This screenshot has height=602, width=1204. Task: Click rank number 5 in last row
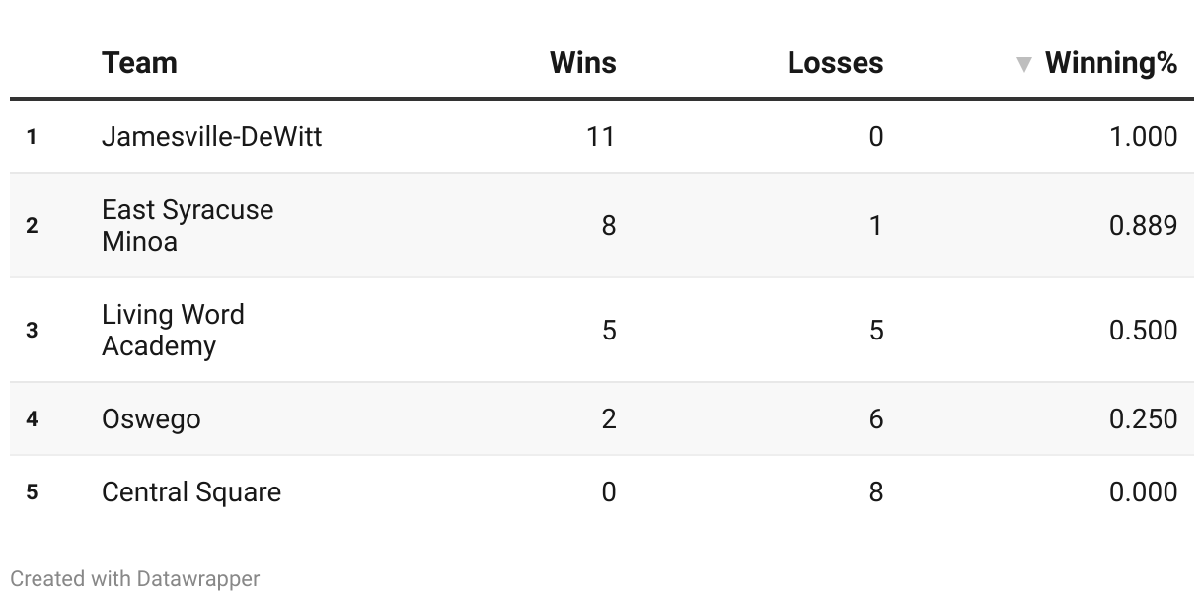32,492
